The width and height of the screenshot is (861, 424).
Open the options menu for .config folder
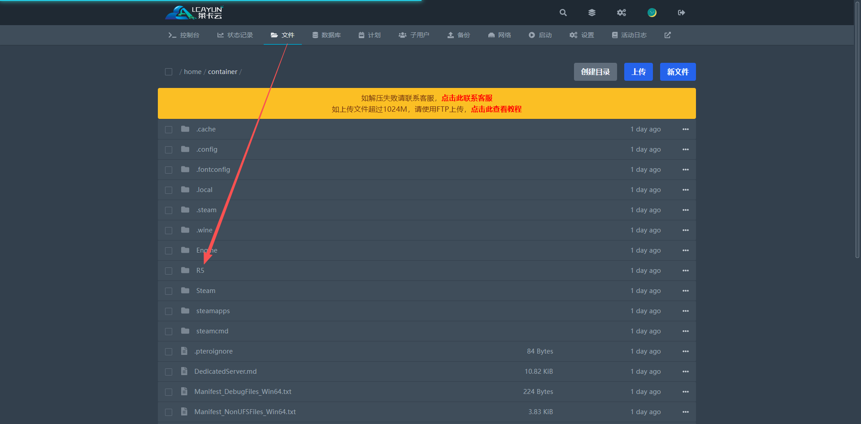pos(685,149)
